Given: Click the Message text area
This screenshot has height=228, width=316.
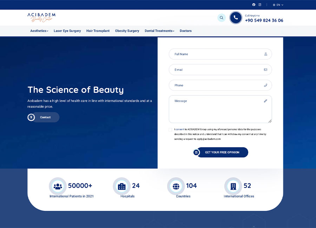Looking at the screenshot, I should point(220,109).
